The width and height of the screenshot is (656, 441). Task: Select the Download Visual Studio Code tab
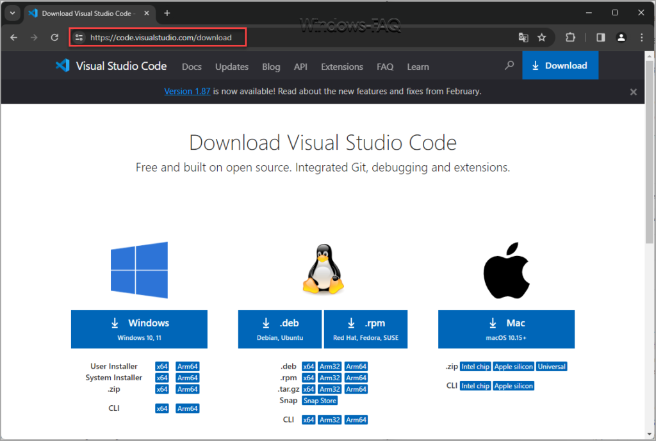[90, 13]
